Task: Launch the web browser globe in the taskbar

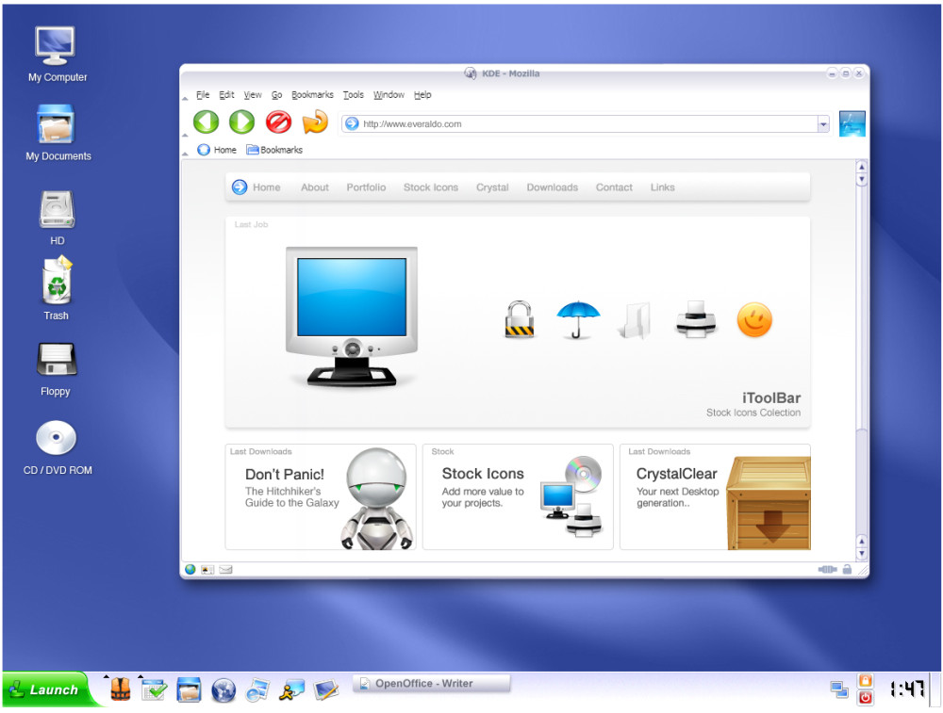Action: tap(223, 690)
